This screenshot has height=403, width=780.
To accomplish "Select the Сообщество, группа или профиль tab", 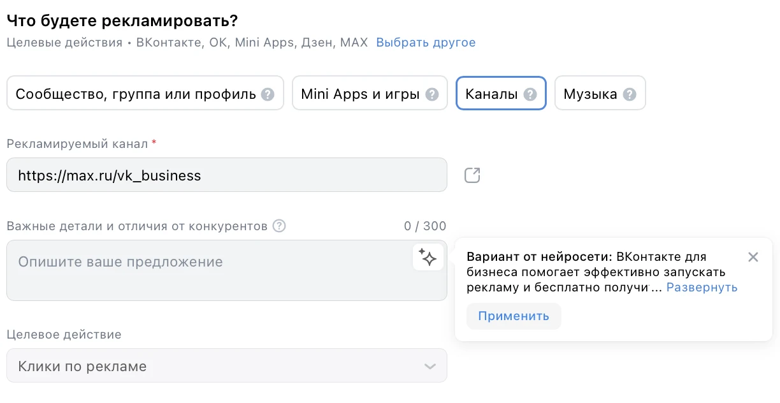I will (x=145, y=93).
